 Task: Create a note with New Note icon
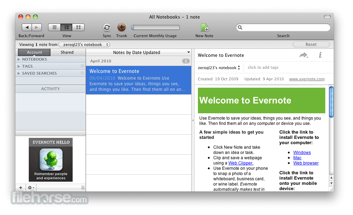coord(205,27)
